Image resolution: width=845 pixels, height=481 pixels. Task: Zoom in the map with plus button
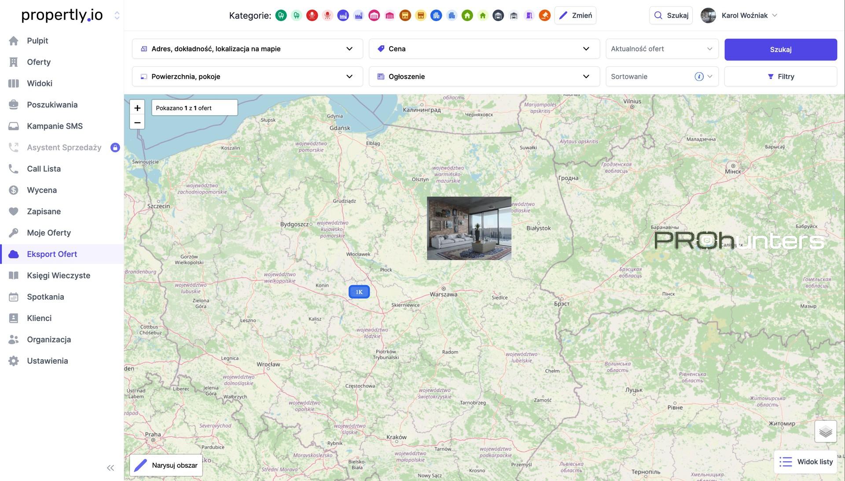(x=137, y=108)
